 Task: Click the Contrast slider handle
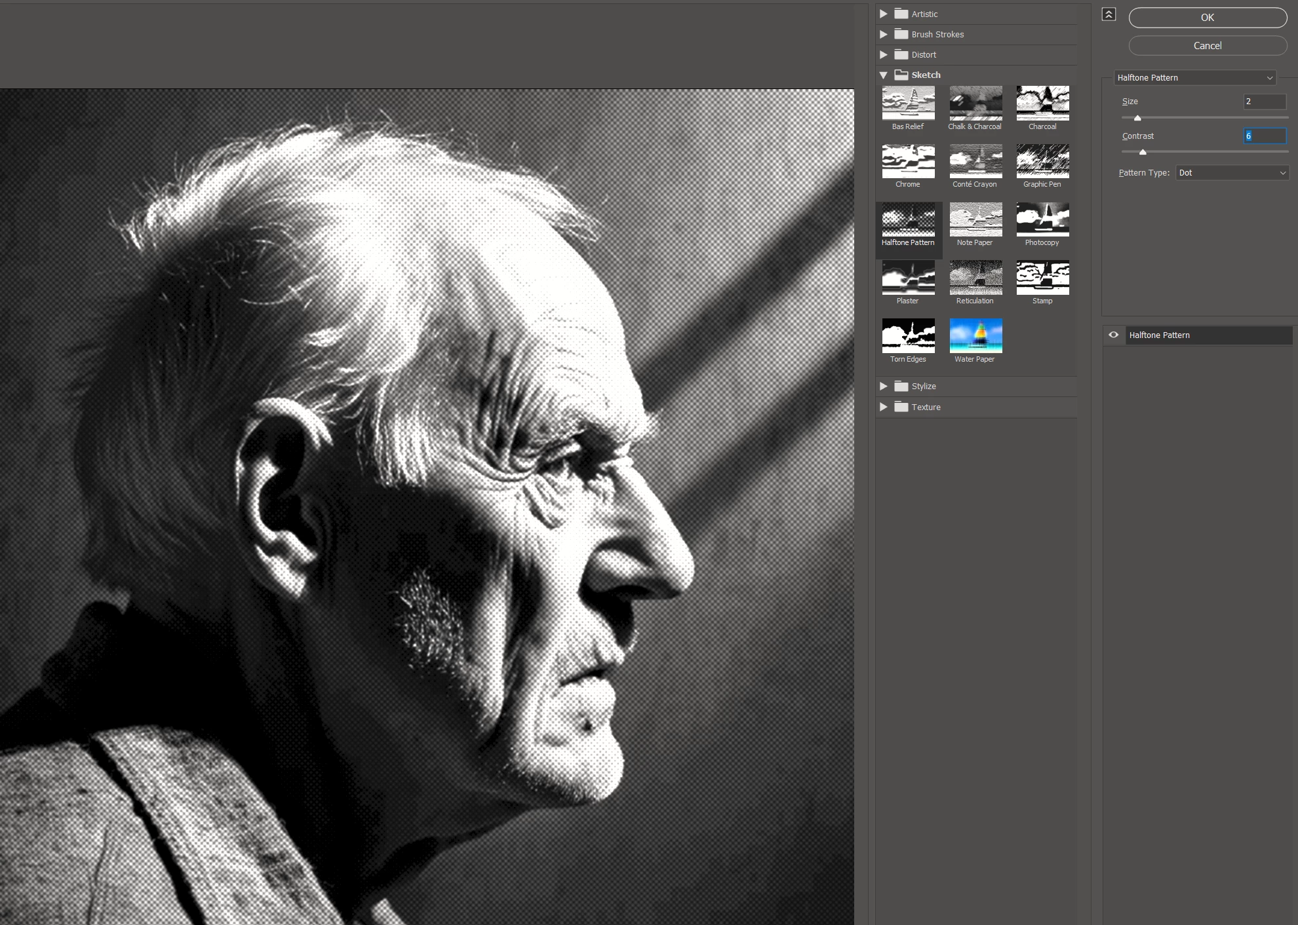tap(1143, 152)
